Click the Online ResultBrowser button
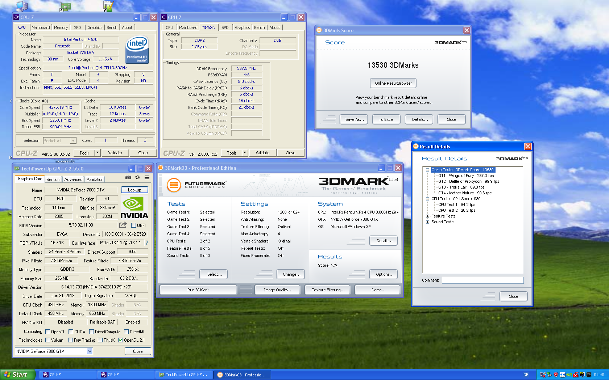This screenshot has width=609, height=380. pos(393,83)
